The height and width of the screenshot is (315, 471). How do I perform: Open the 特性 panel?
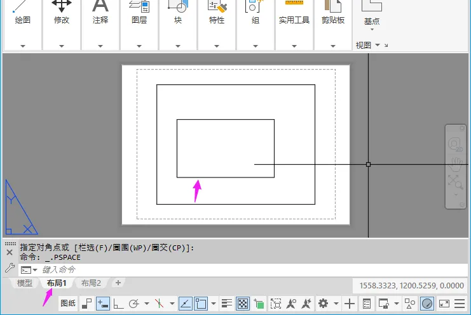217,20
